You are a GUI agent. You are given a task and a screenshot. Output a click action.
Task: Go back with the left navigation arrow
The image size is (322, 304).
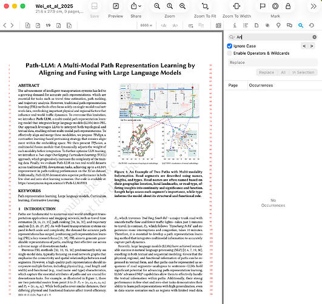[5, 26]
